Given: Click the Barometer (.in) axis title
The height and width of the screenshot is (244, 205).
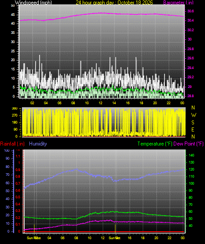Looking at the screenshot, I should tap(178, 2).
